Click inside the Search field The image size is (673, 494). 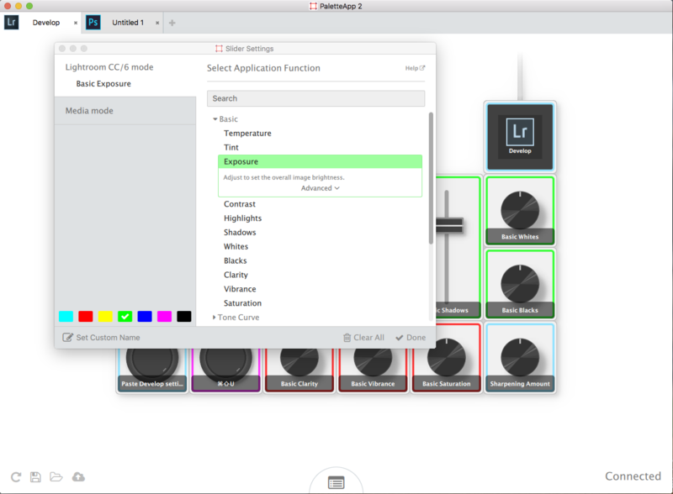(x=315, y=98)
